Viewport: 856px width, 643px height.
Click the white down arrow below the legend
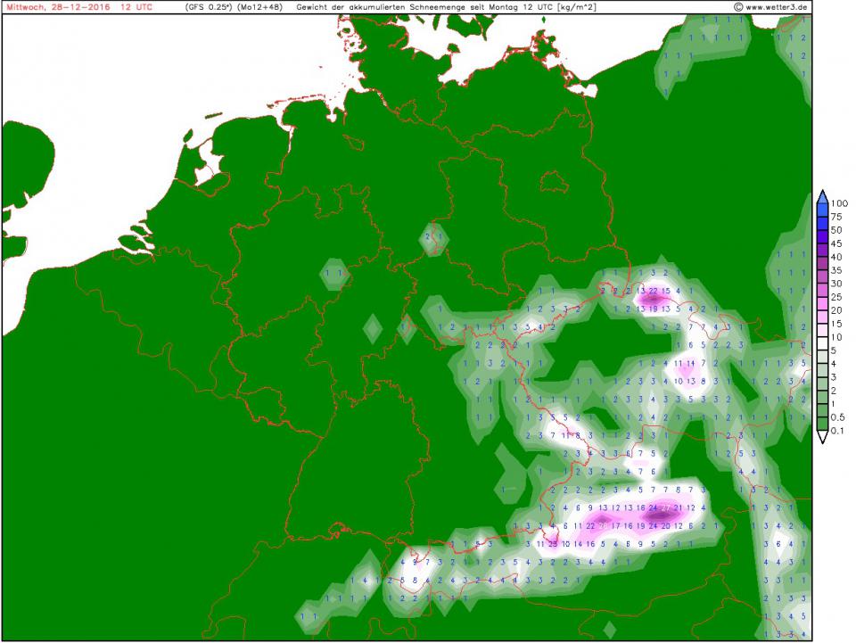[822, 437]
